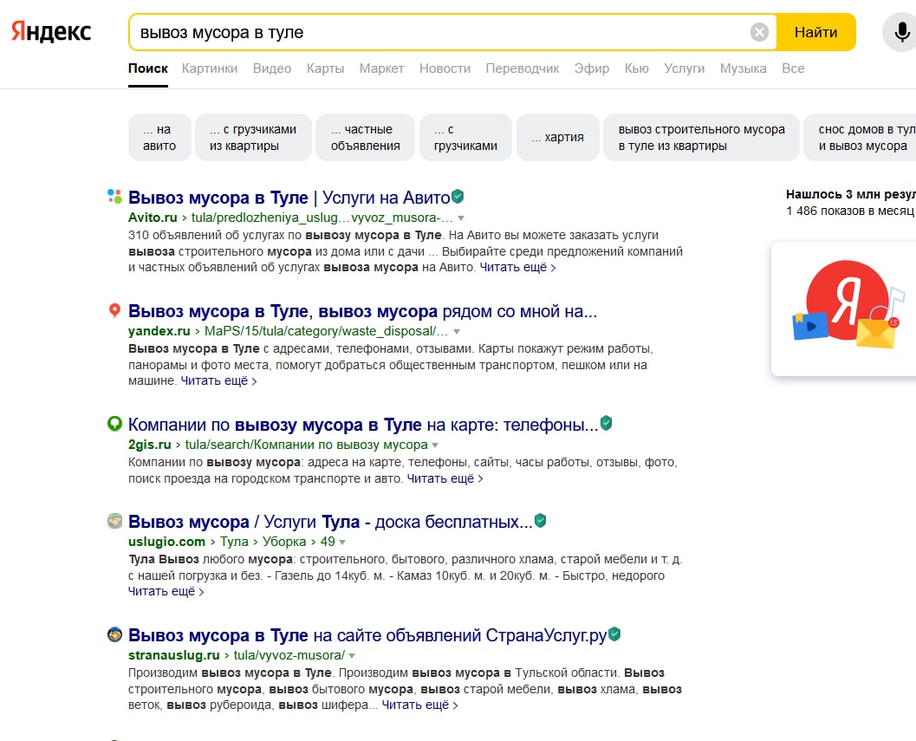Screen dimensions: 916x741
Task: Open result "Компании по вывозу мусора в Туле на карте"
Action: 363,425
